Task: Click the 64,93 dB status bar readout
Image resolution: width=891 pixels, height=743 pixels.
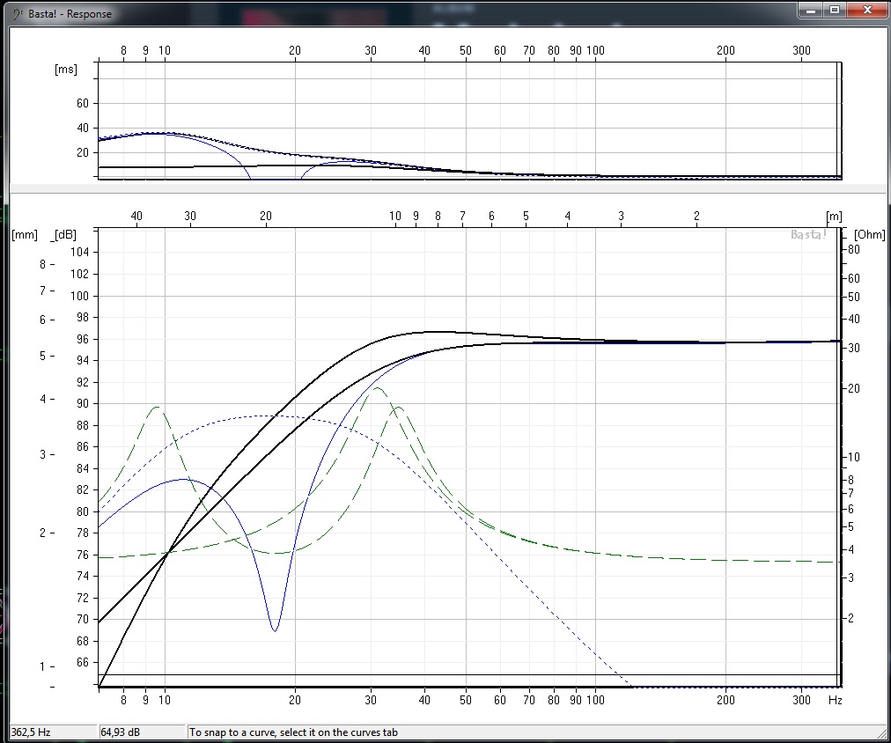Action: pos(141,732)
